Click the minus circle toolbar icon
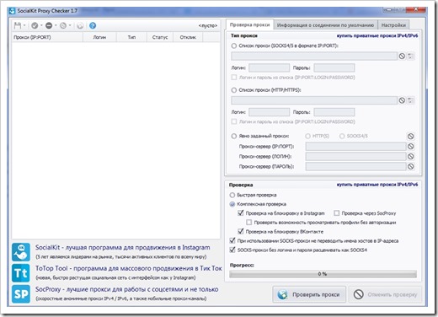The width and height of the screenshot is (438, 317). click(49, 25)
